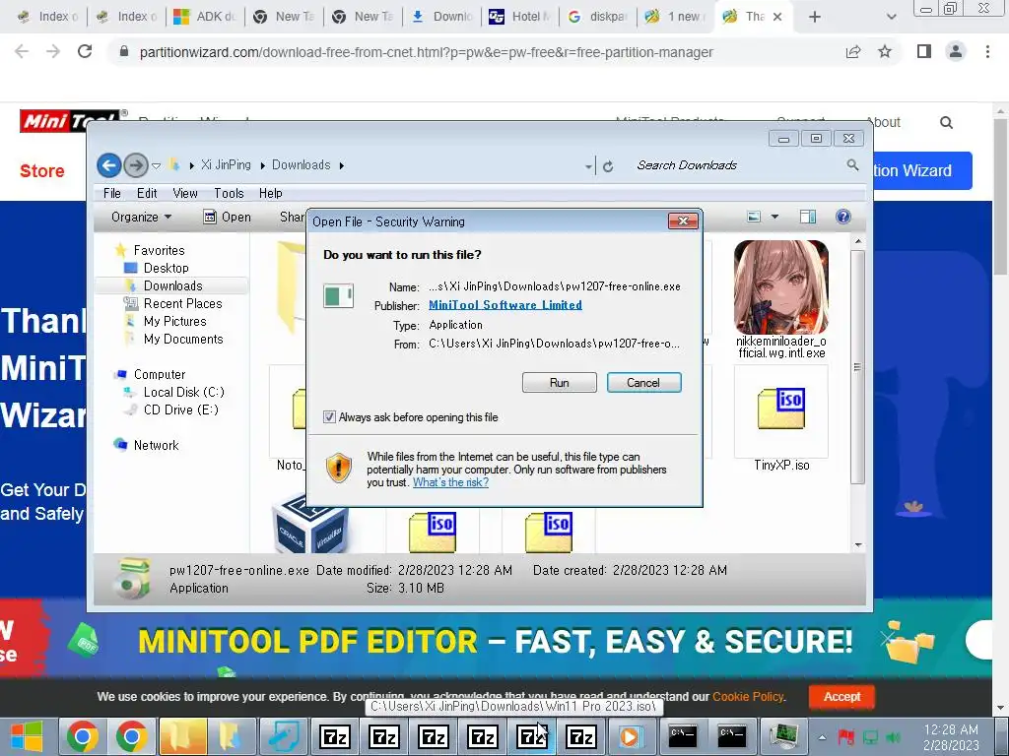Select My Pictures in the navigation pane
The height and width of the screenshot is (756, 1009).
[175, 321]
